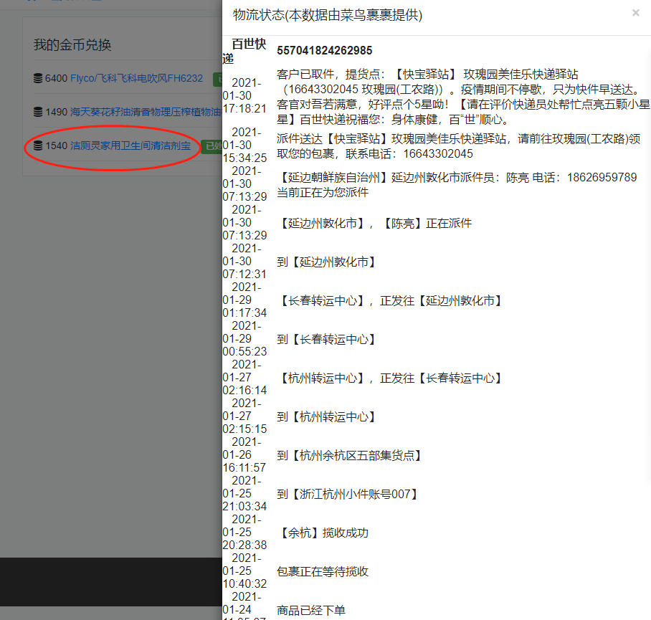Click 我的金币兑换 heading

point(72,45)
